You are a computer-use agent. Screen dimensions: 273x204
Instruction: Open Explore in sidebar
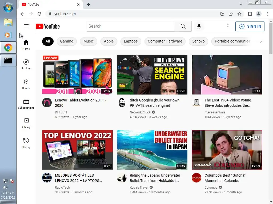pyautogui.click(x=26, y=65)
